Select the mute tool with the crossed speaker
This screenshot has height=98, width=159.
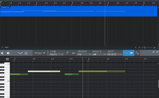pos(2,53)
